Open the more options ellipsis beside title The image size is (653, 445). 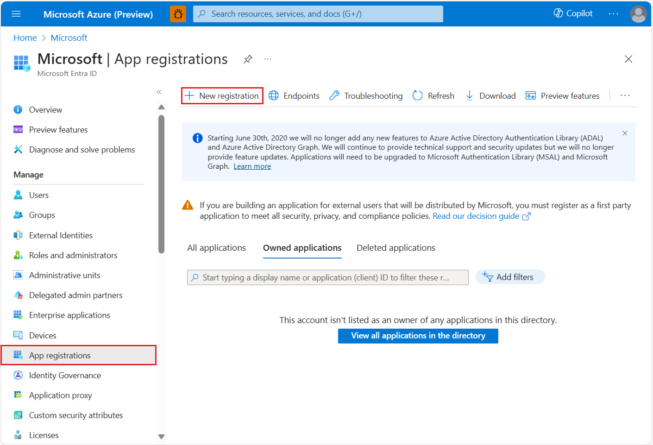point(268,59)
